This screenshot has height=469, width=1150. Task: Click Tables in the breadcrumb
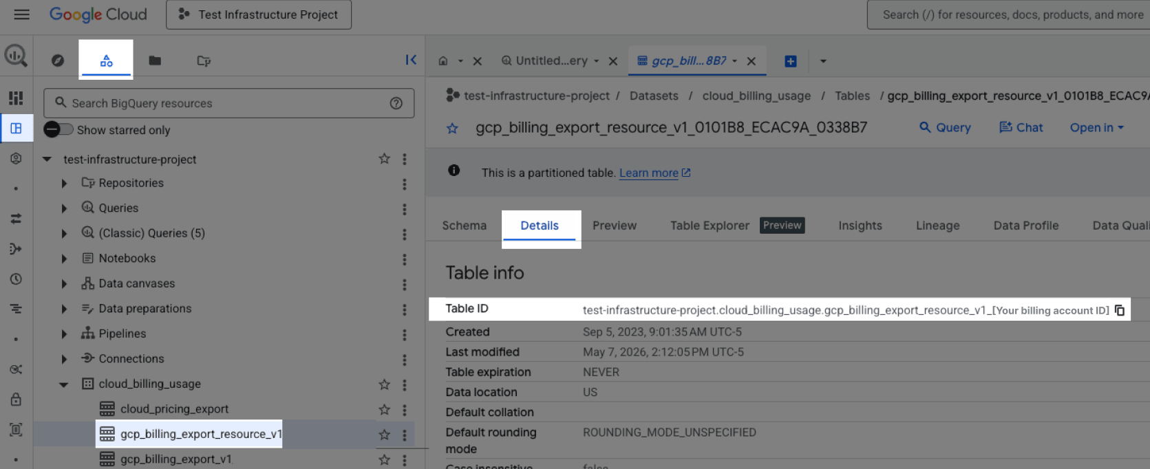pyautogui.click(x=852, y=96)
